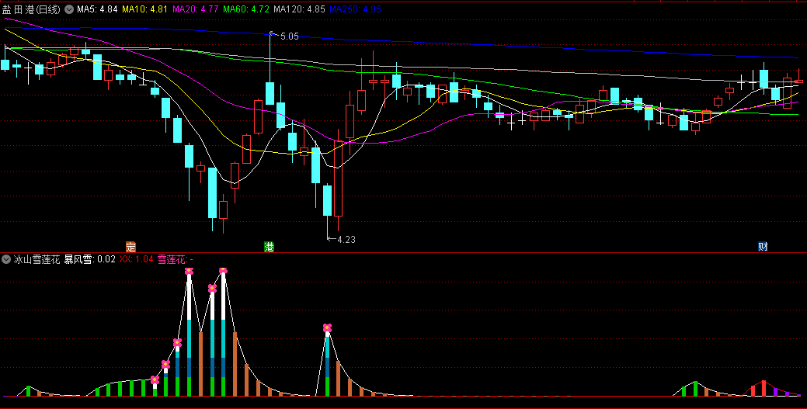Click the highest snow lotus flower marker
807x409 pixels.
(x=223, y=270)
